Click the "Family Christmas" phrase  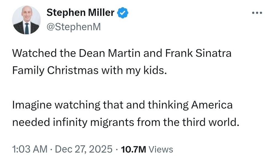coord(55,70)
